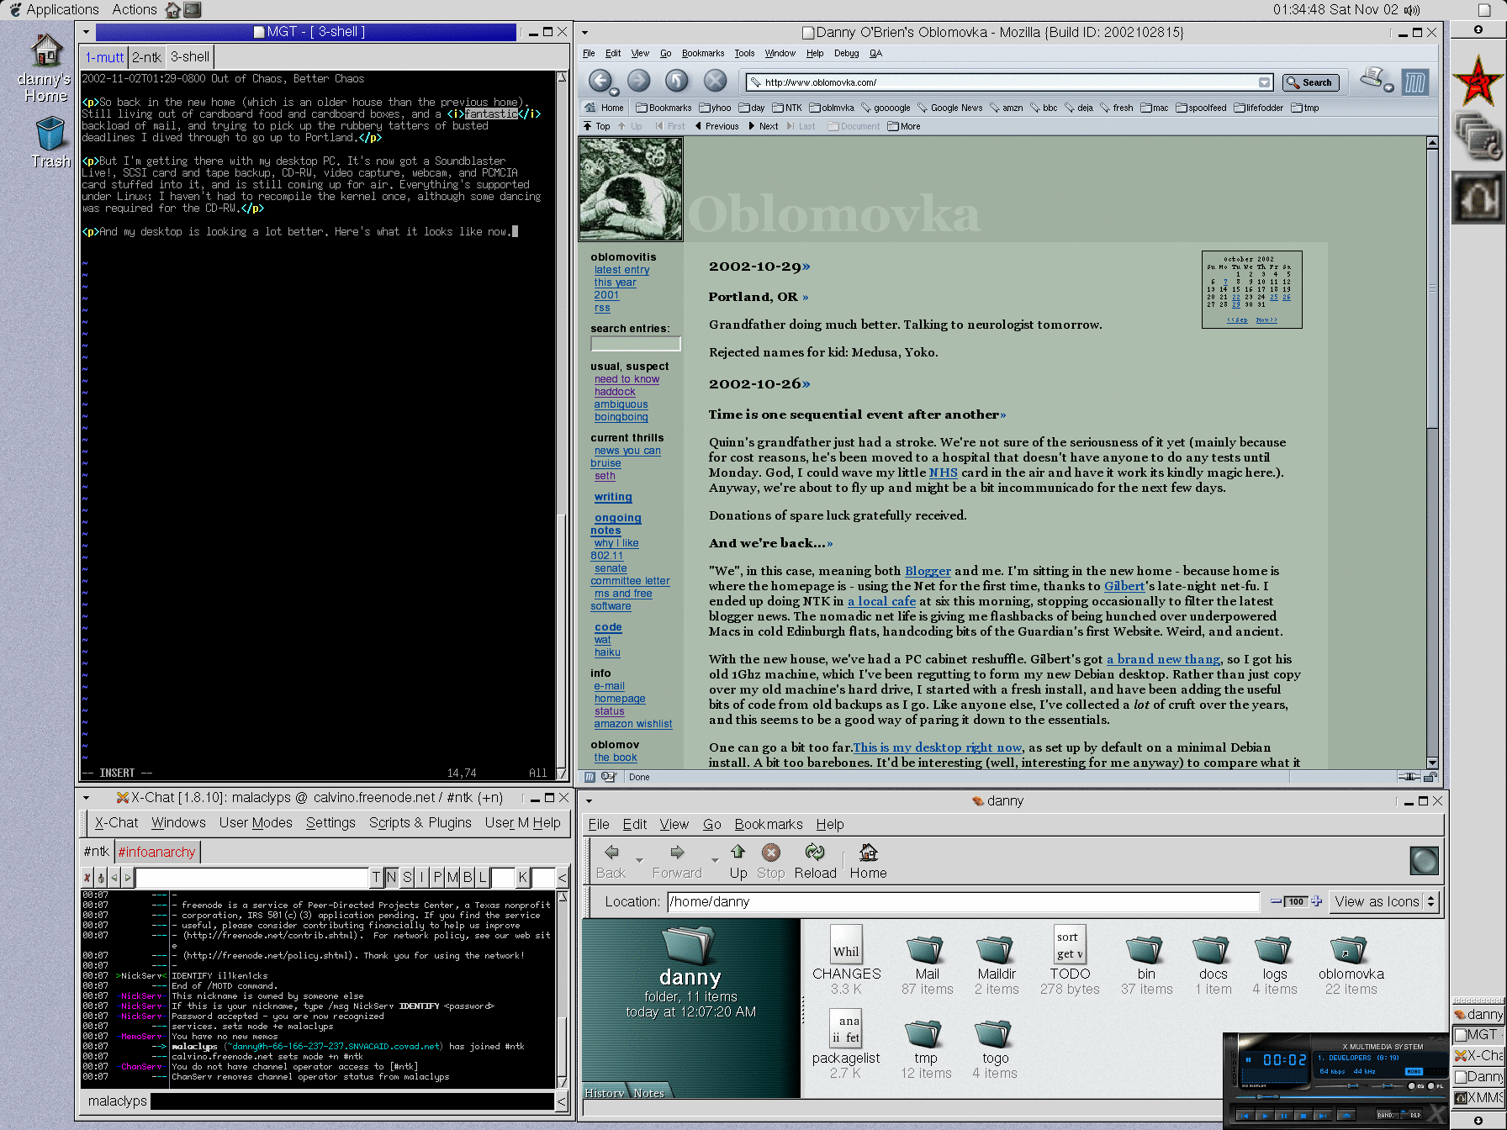Open the yhoo bookmarks folder in Mozilla
Screen dimensions: 1507x1130
pos(715,108)
